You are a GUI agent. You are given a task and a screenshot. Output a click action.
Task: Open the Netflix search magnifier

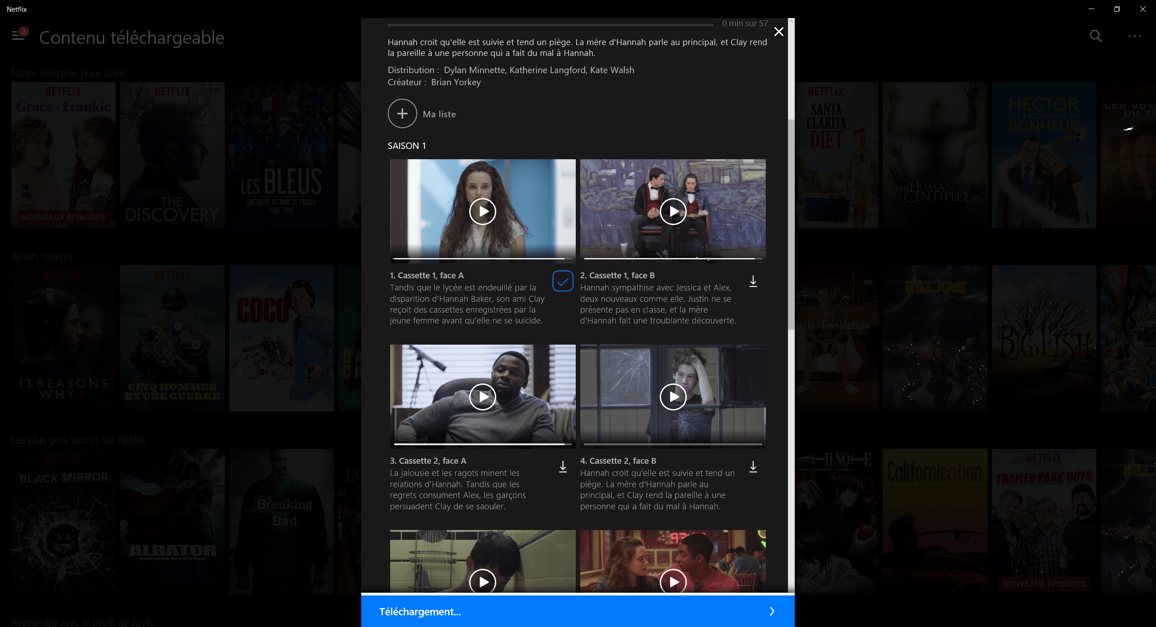coord(1095,36)
